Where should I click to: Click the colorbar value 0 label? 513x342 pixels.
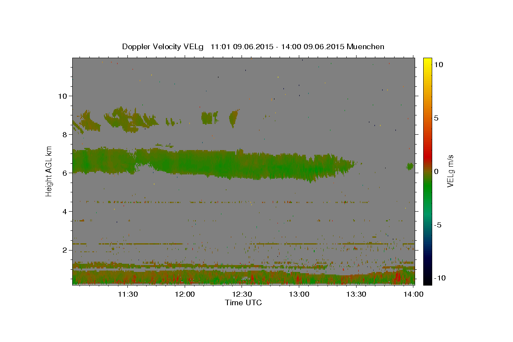click(x=436, y=171)
